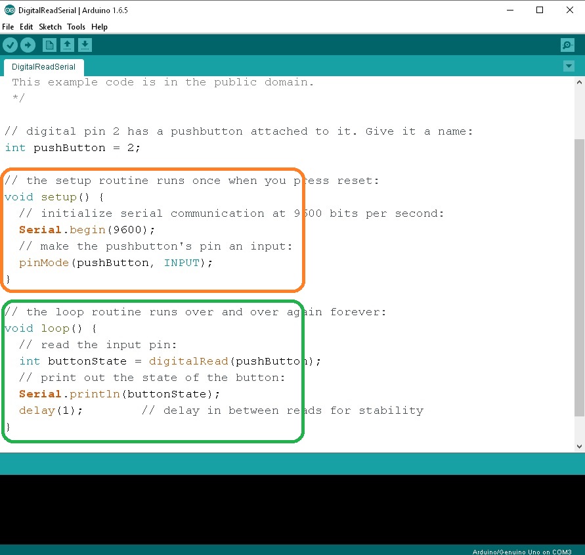Click comment '// read the input pin:'
This screenshot has height=555, width=585.
point(98,345)
